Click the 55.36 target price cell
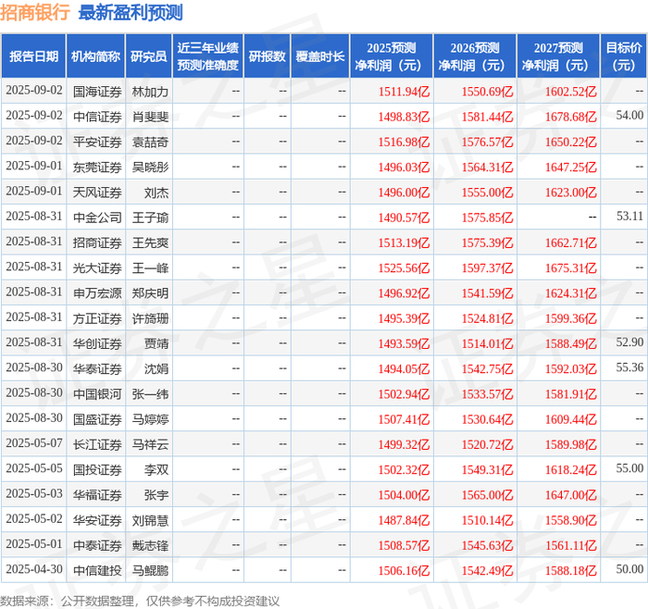This screenshot has height=609, width=648. [629, 367]
